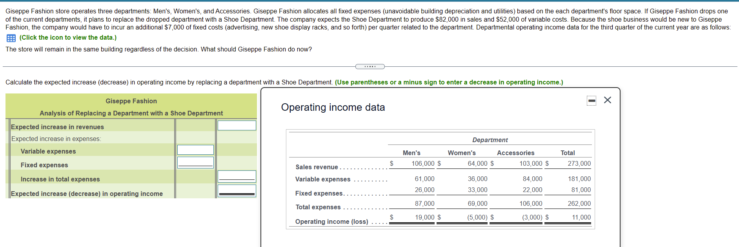Click the '(Click the icon to view the data.)' link
The width and height of the screenshot is (739, 247).
click(68, 37)
